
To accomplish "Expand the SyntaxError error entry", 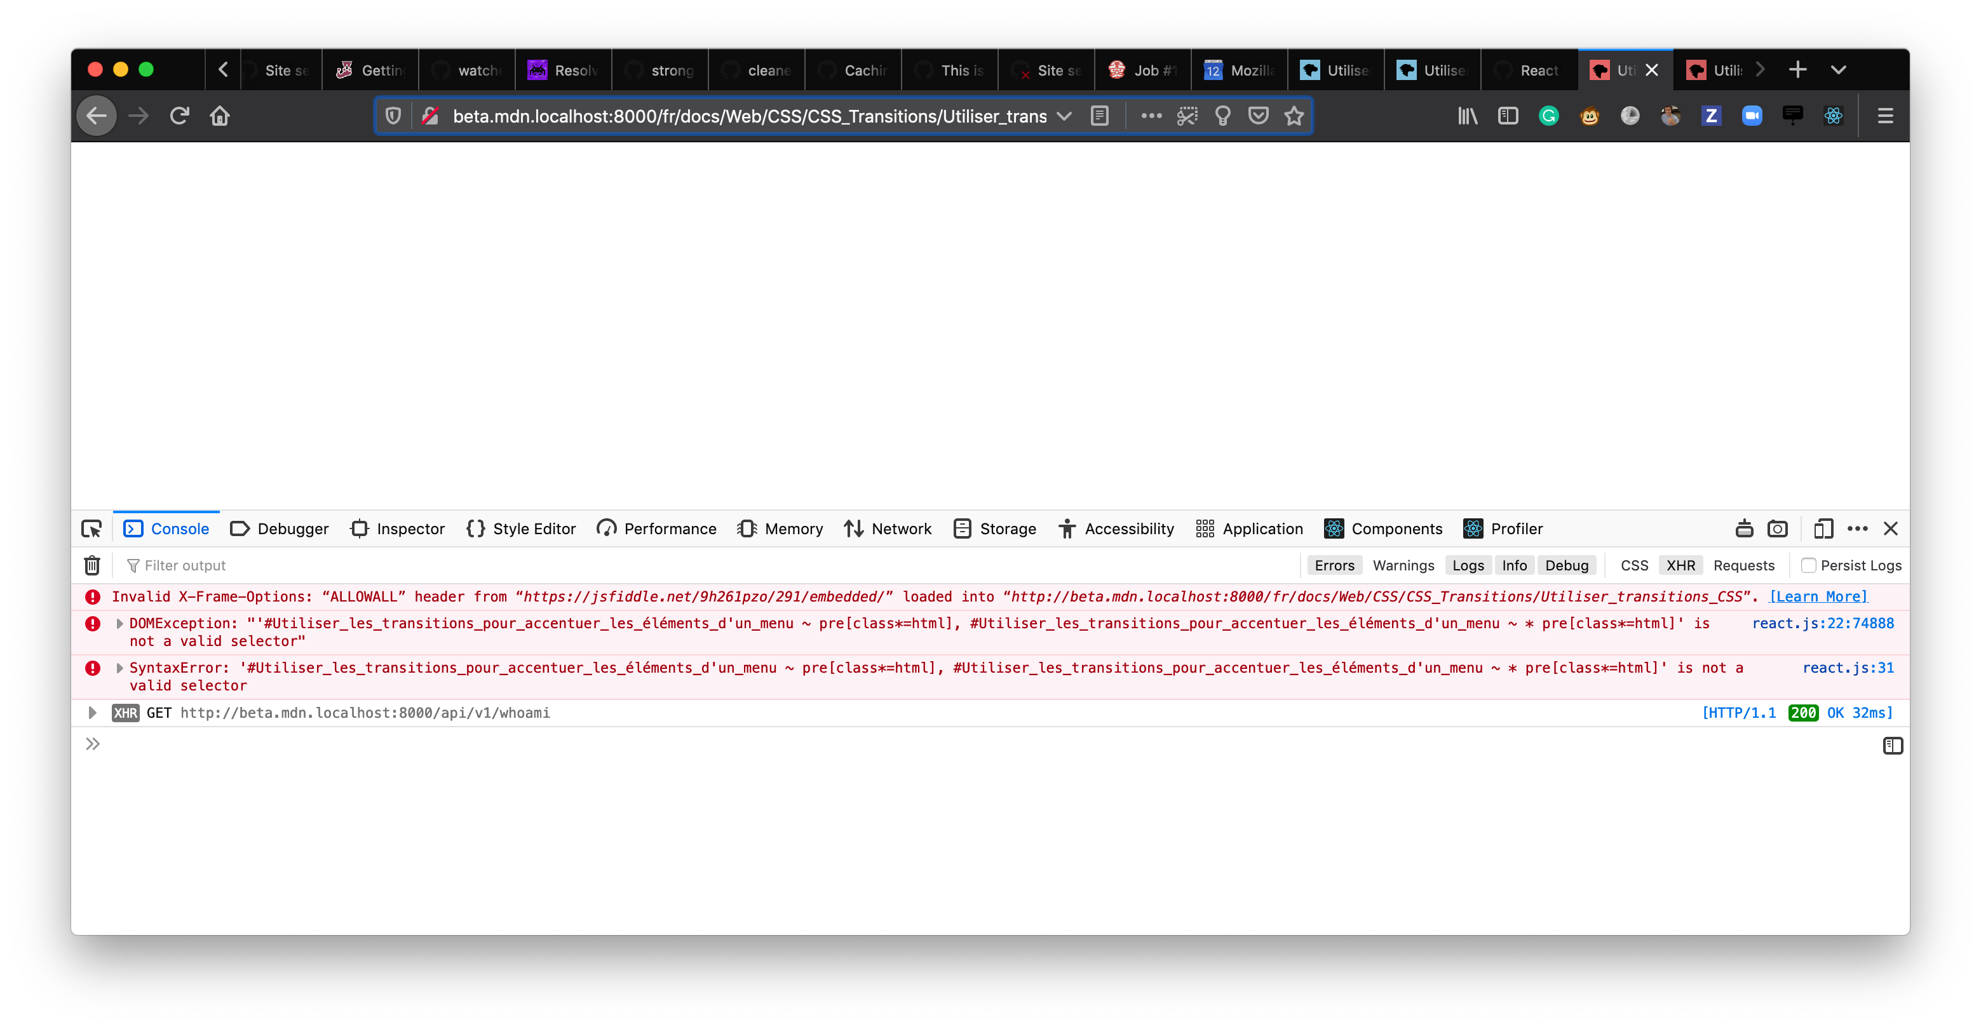I will click(x=119, y=668).
